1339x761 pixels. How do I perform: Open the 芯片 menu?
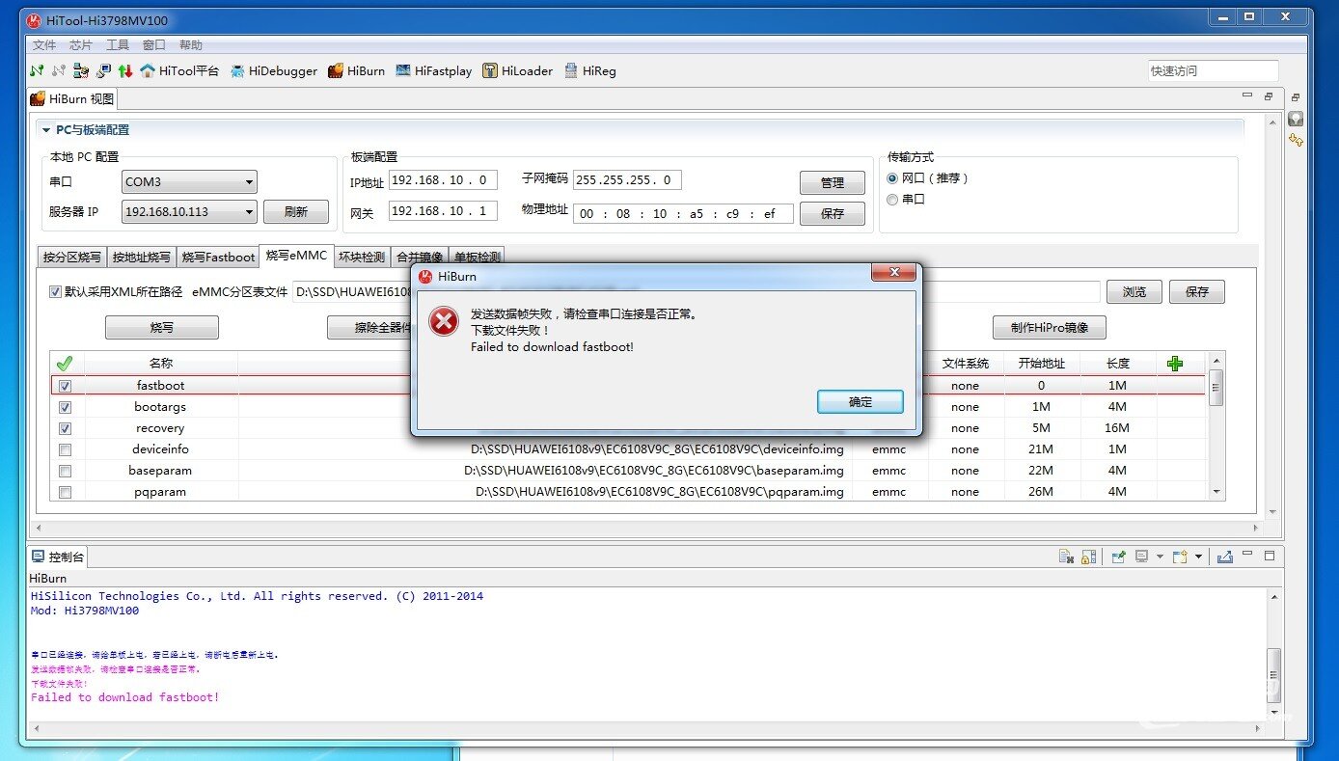(x=81, y=45)
